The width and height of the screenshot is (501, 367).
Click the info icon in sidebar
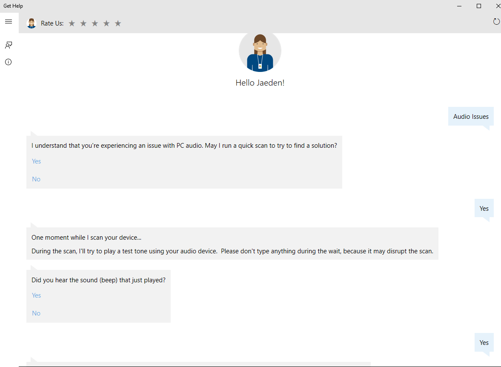pyautogui.click(x=9, y=62)
